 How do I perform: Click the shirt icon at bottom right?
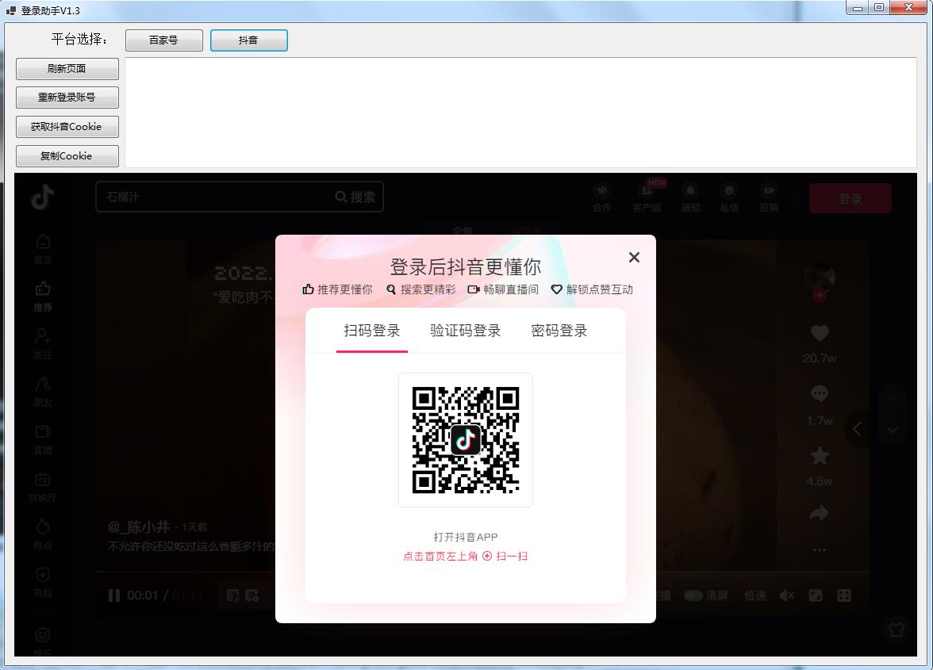897,630
